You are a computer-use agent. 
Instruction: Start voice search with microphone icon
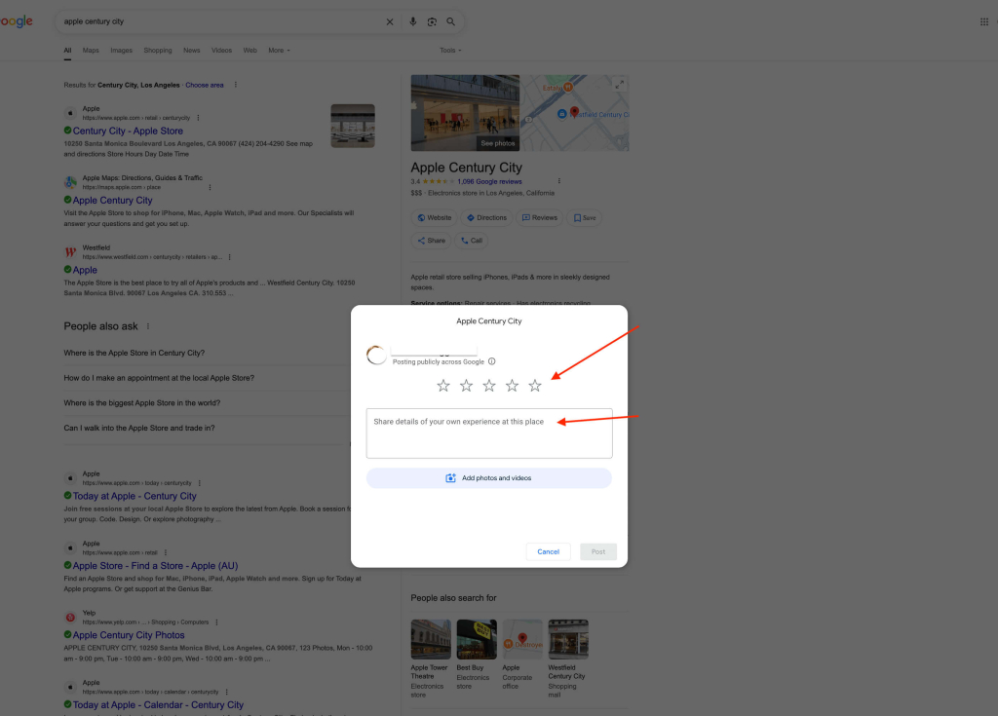[x=412, y=21]
